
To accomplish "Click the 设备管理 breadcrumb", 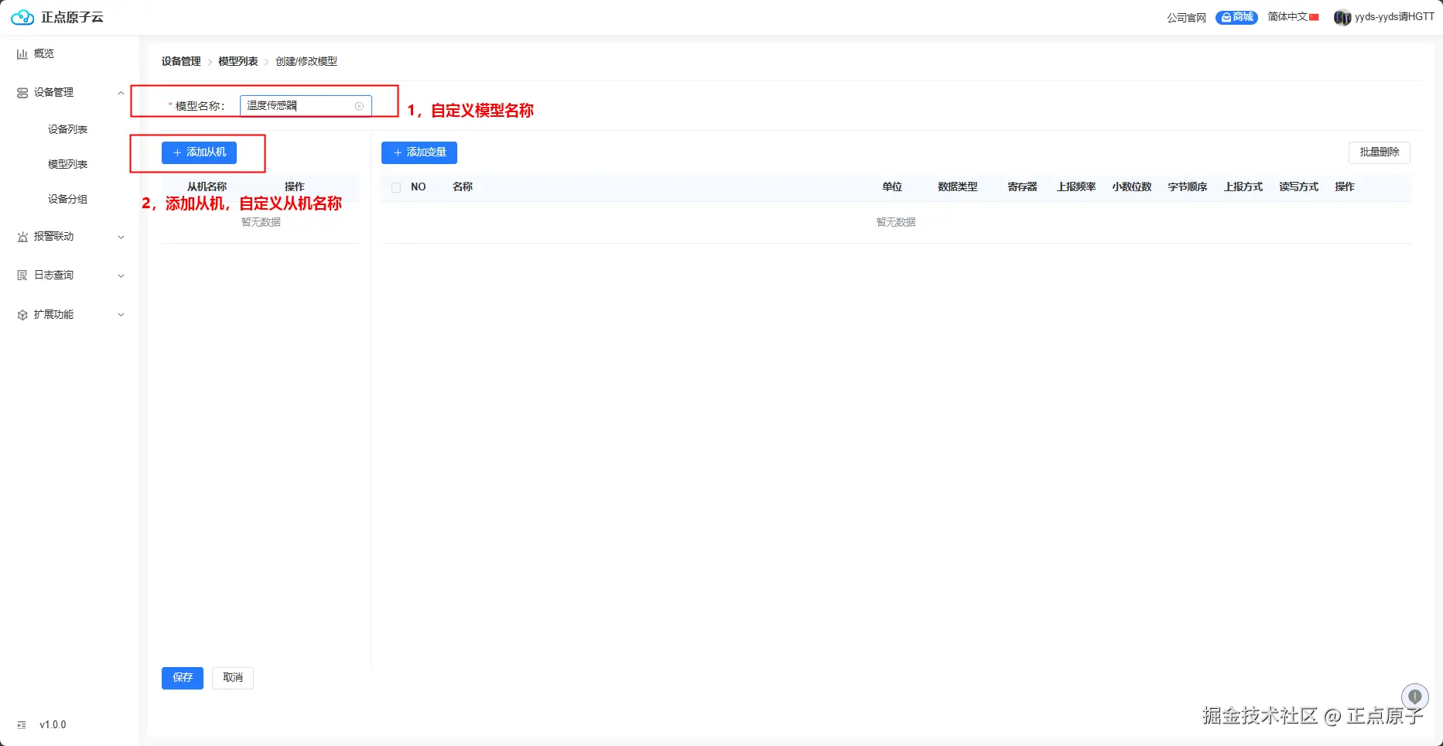I will (181, 61).
